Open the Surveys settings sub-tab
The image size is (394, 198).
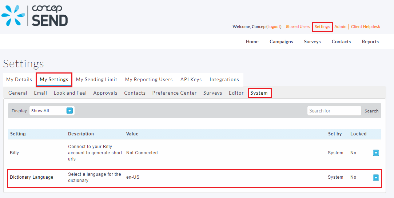pyautogui.click(x=212, y=93)
